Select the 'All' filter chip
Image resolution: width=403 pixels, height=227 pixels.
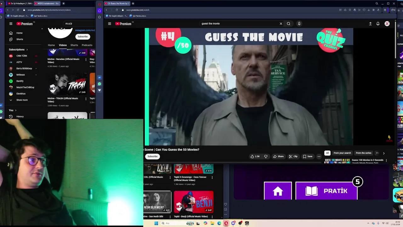click(327, 153)
